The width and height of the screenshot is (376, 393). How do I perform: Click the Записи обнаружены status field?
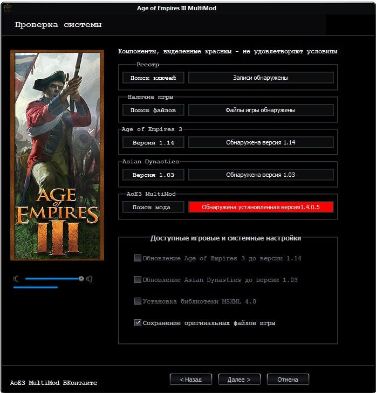261,78
